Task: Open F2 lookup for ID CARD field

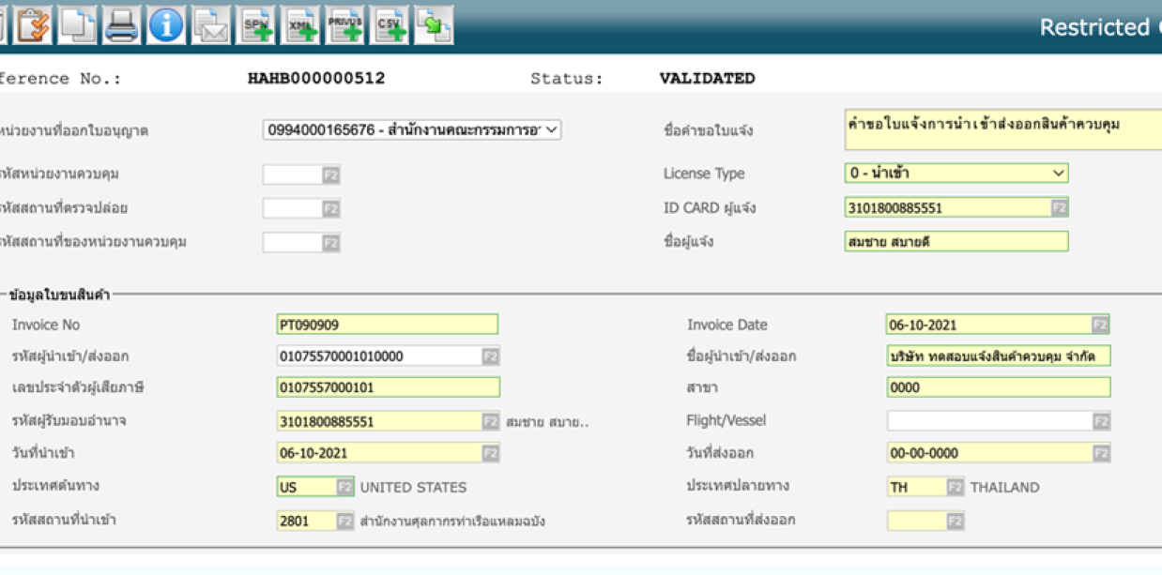Action: pos(1059,208)
